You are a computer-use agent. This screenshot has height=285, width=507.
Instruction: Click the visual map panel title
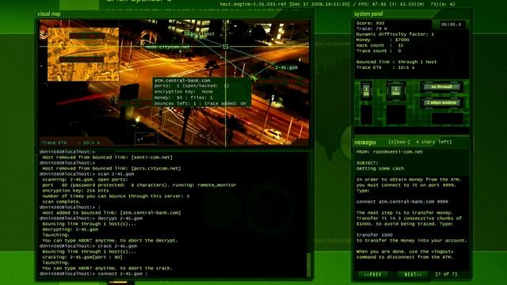pyautogui.click(x=49, y=14)
